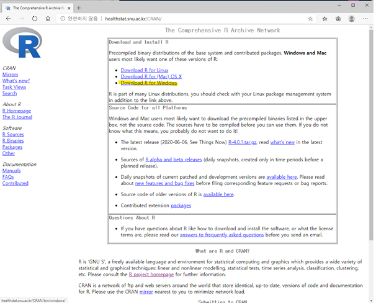376x303 pixels.
Task: Open the R Sources link
Action: pos(13,135)
